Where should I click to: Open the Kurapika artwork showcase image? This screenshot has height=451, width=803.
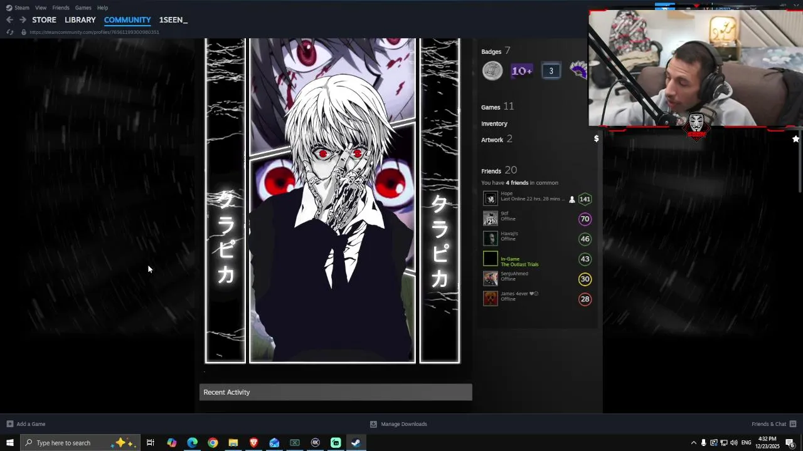pyautogui.click(x=332, y=200)
